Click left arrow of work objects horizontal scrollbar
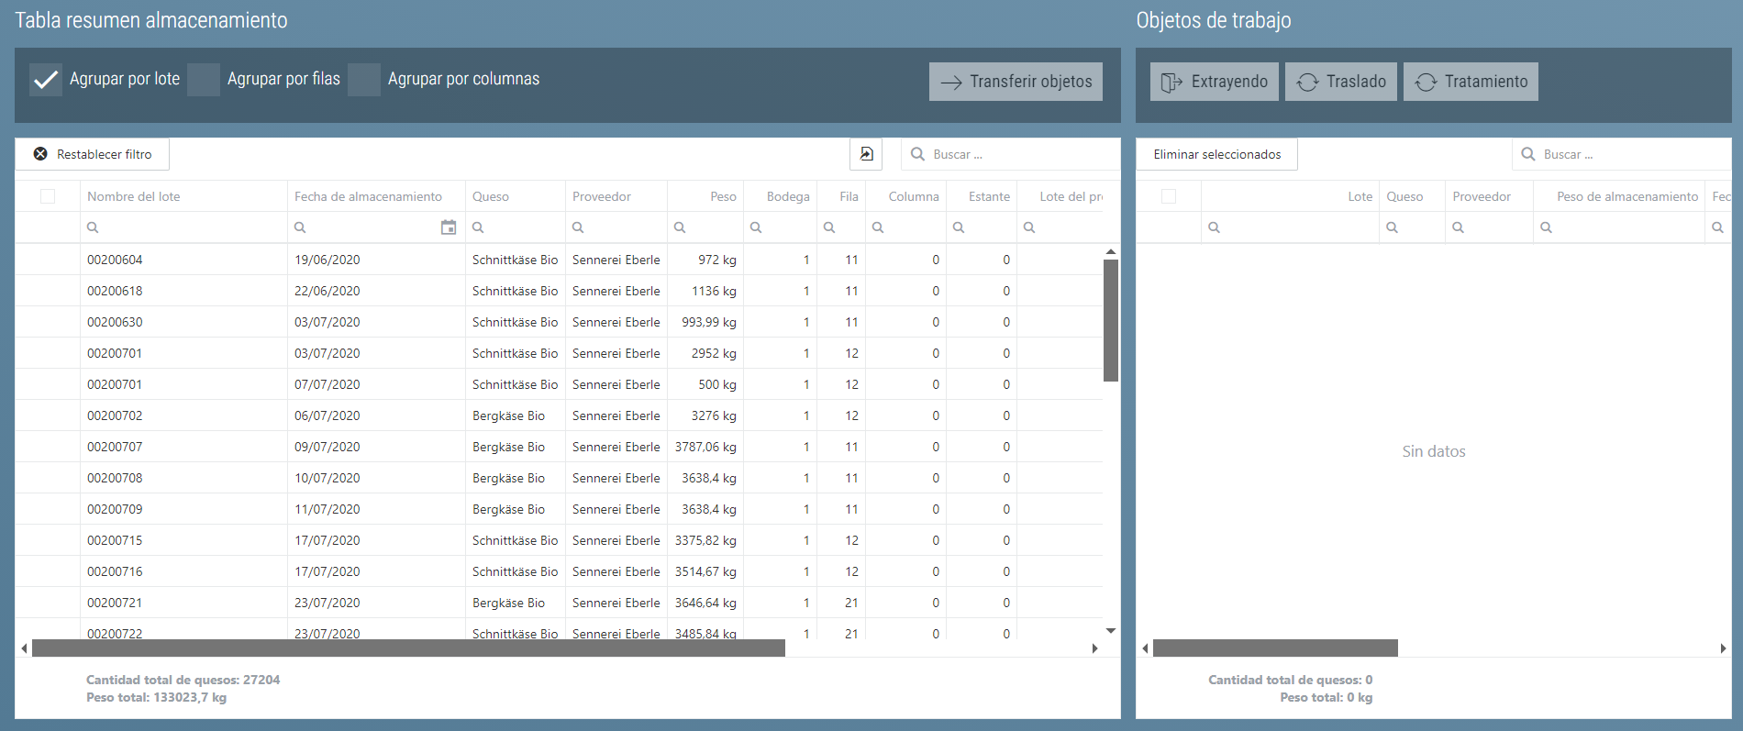1743x731 pixels. pos(1145,648)
